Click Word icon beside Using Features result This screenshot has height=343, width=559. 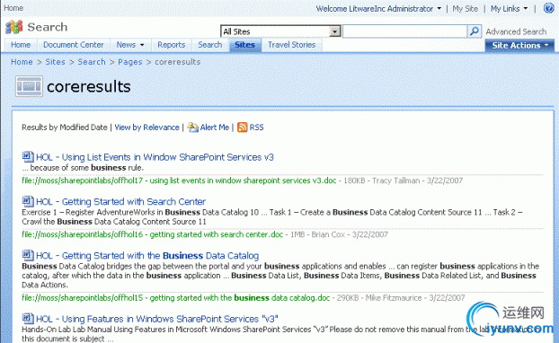pos(28,319)
